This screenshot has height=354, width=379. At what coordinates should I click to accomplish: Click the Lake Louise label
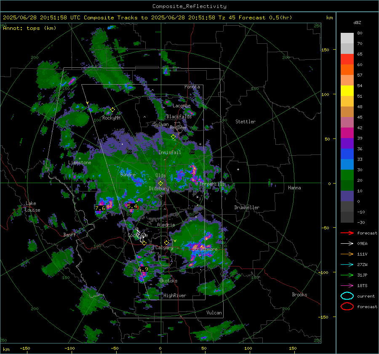click(32, 207)
